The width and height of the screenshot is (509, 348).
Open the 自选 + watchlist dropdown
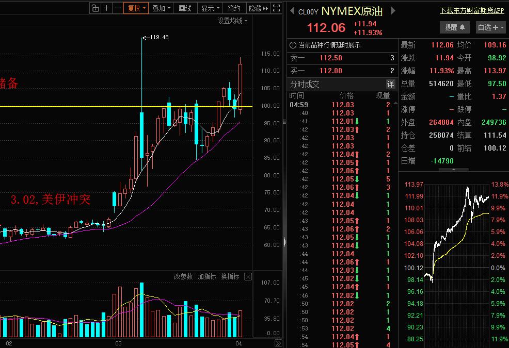[x=490, y=27]
